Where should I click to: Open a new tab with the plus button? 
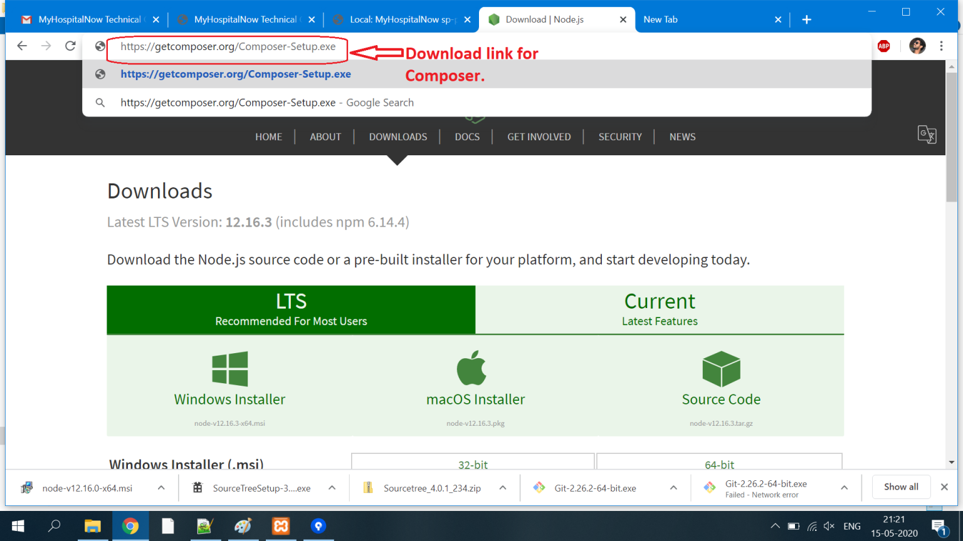tap(807, 19)
